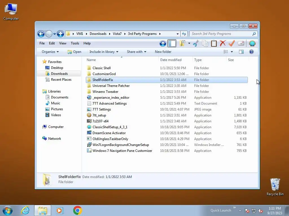Click the Search 3rd Party Programs box
The width and height of the screenshot is (289, 216).
223,34
